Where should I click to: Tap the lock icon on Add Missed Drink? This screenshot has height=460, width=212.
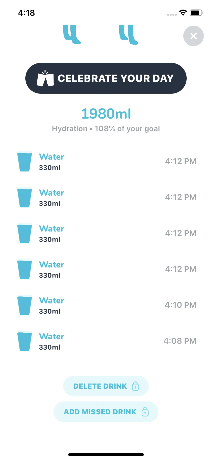tap(145, 411)
